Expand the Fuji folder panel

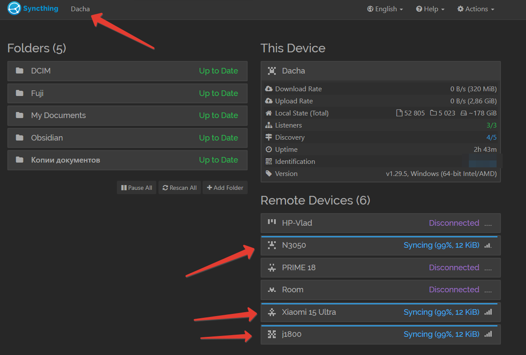click(127, 93)
